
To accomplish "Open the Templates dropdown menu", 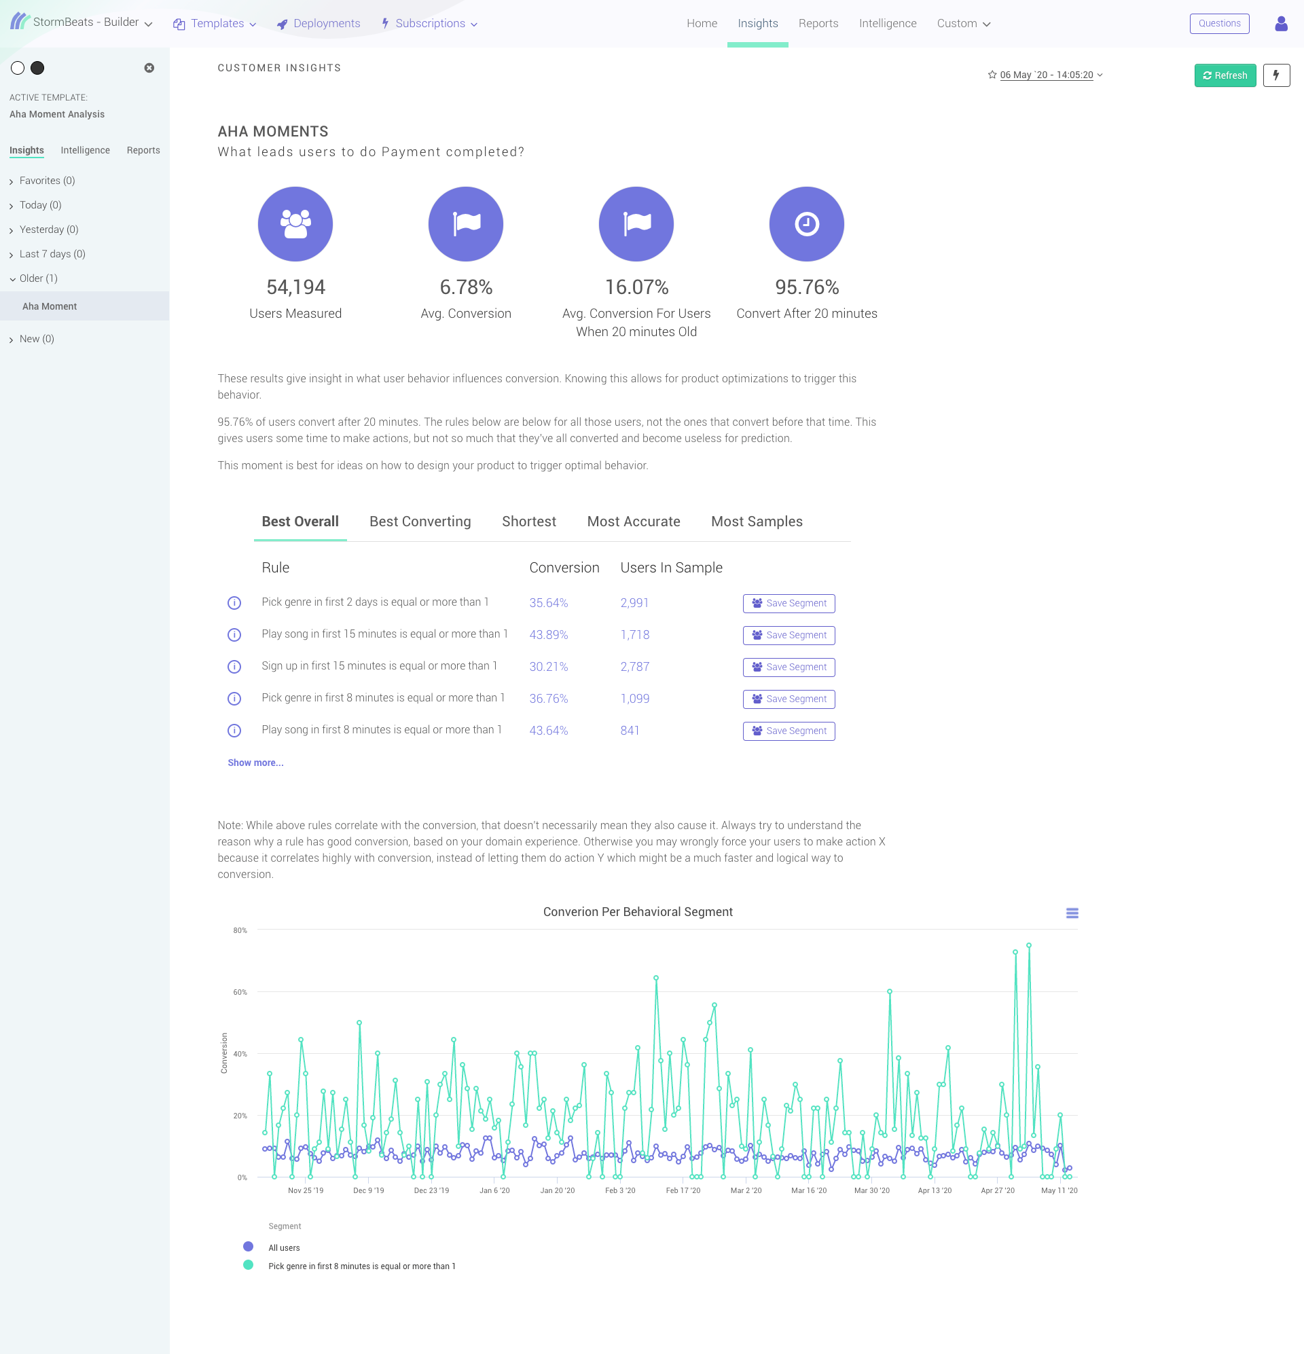I will coord(216,24).
